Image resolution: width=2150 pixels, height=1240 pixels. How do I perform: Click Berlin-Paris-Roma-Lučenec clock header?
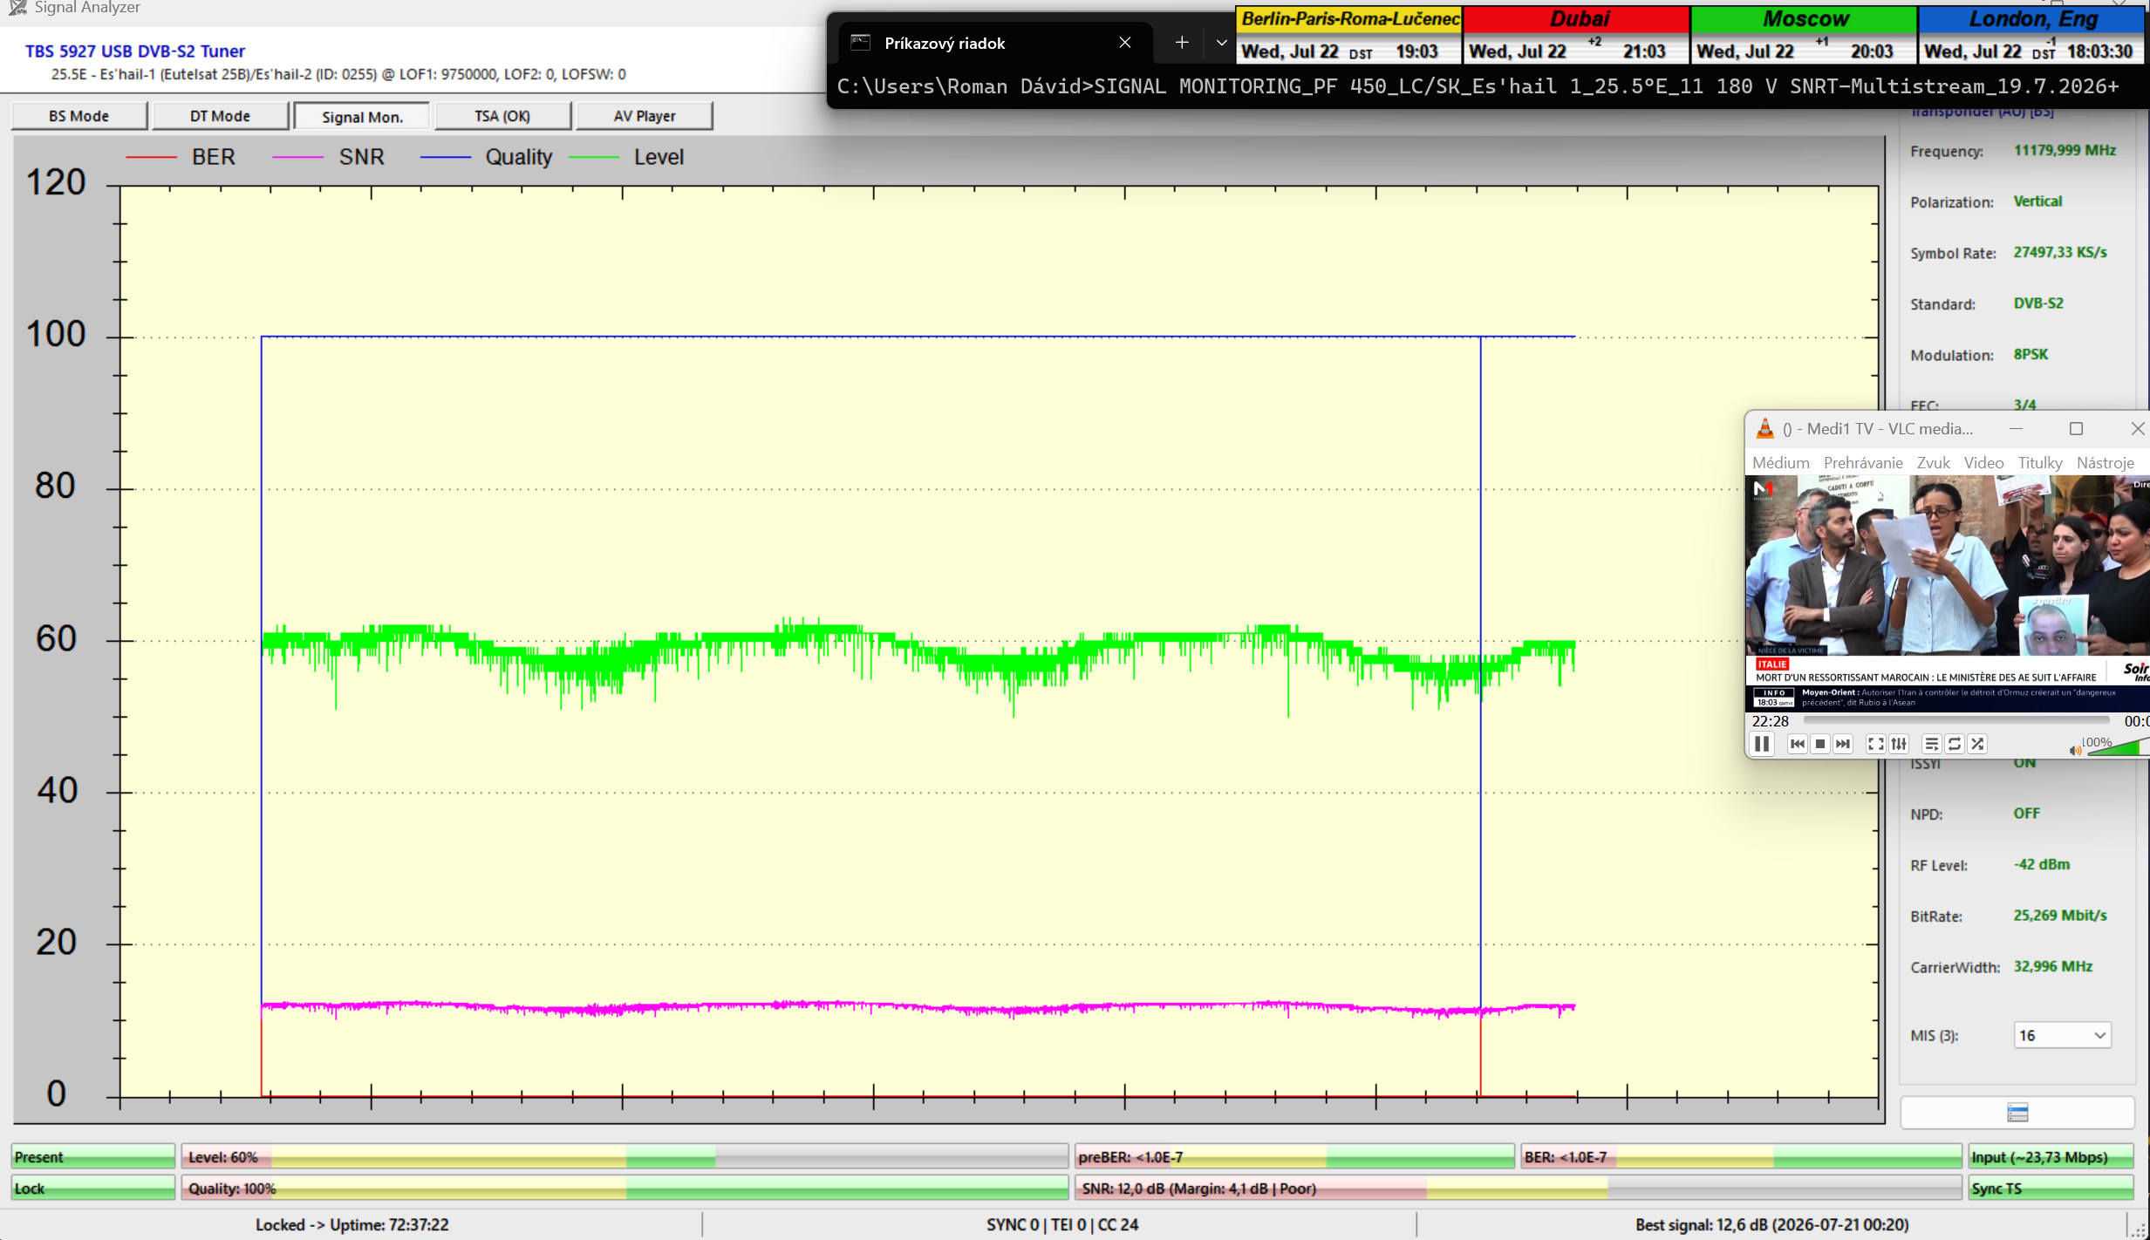pos(1349,19)
